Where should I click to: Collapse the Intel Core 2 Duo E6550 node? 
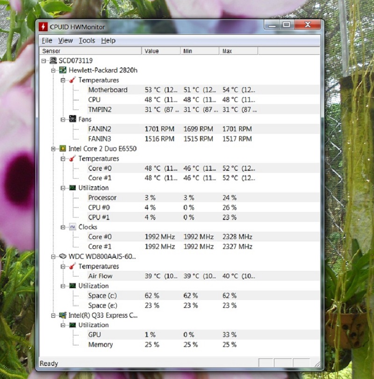[53, 149]
